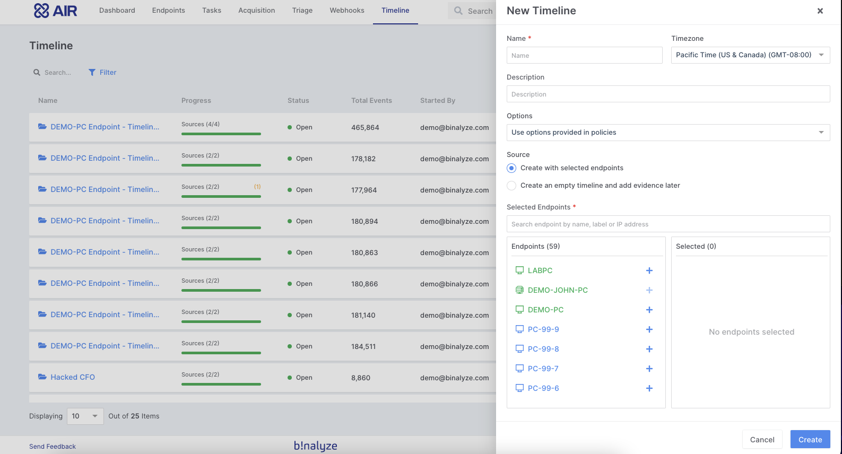842x454 pixels.
Task: Click plus icon next to DEMO-PC
Action: (649, 310)
